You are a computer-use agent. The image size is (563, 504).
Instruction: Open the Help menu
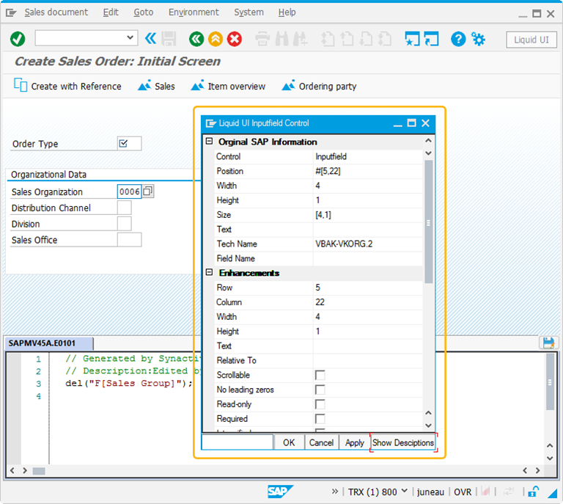coord(287,12)
